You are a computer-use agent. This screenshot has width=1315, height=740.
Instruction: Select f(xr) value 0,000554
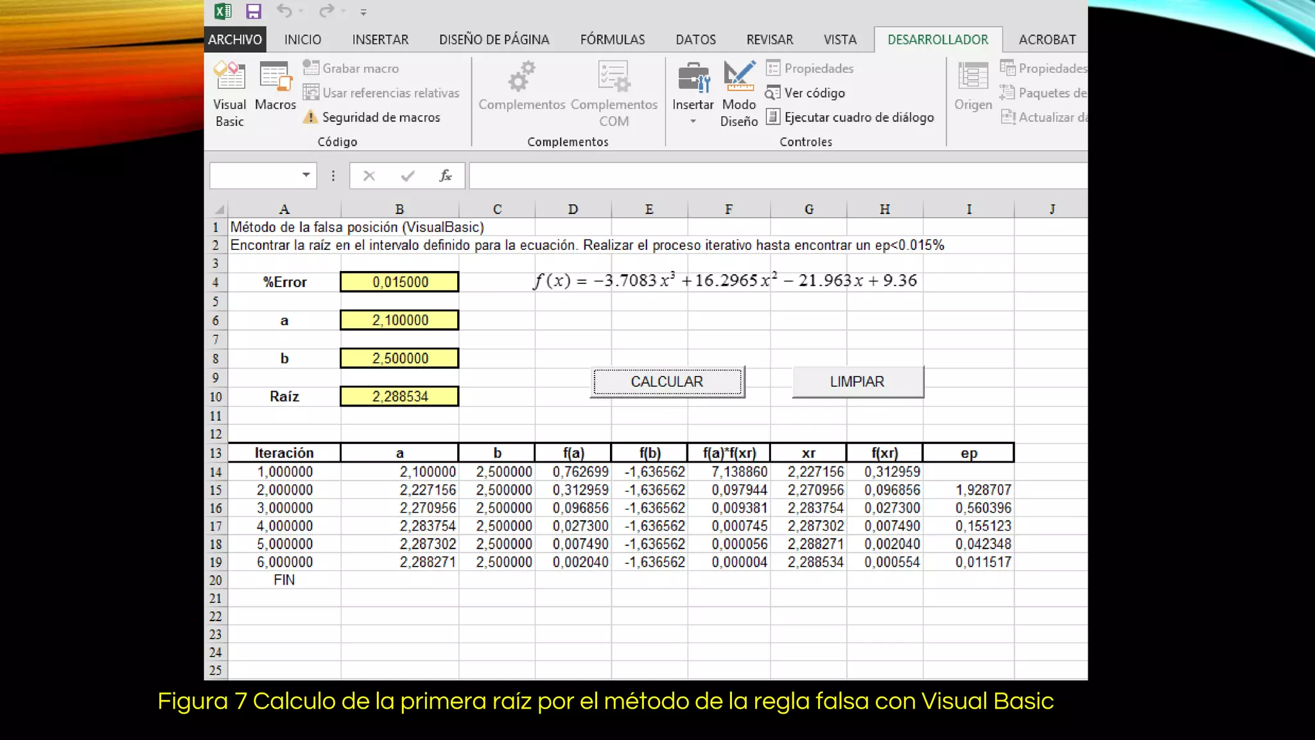click(x=885, y=562)
